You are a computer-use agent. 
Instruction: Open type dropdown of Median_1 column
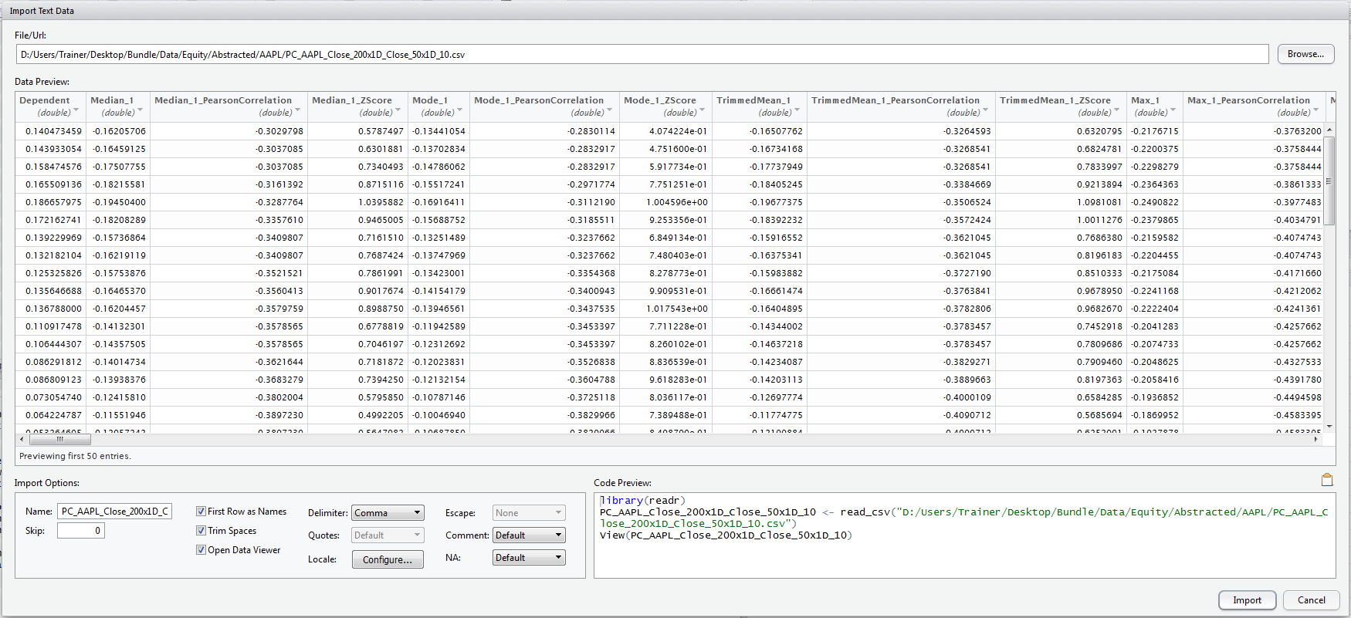(140, 111)
